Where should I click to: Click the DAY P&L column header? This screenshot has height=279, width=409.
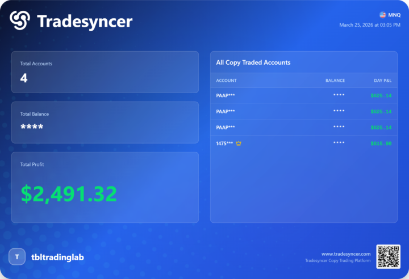point(383,81)
